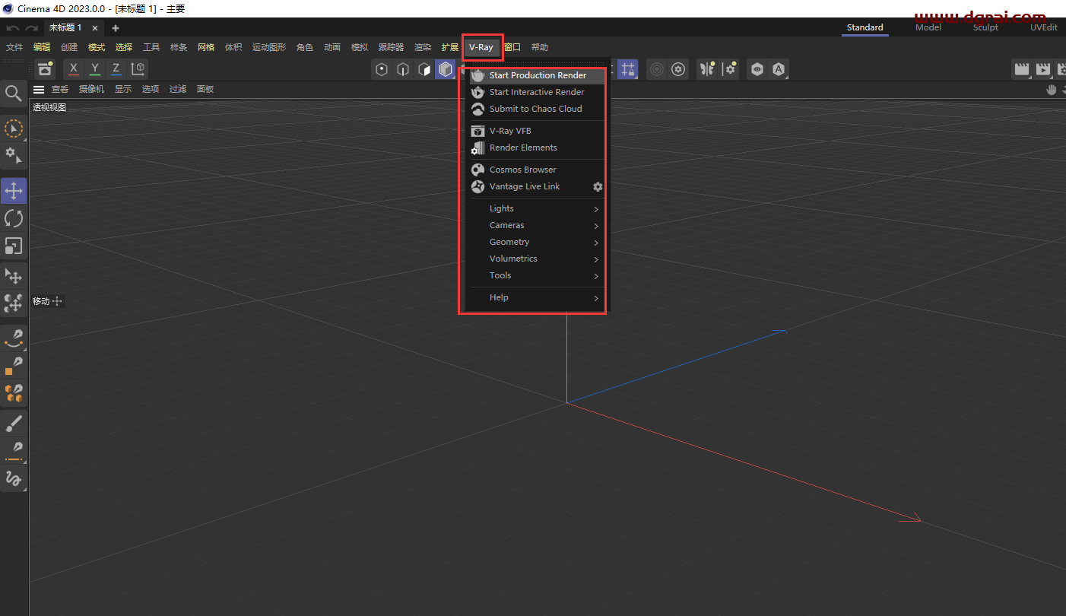This screenshot has height=616, width=1066.
Task: Select the Move tool in sidebar
Action: tap(14, 191)
